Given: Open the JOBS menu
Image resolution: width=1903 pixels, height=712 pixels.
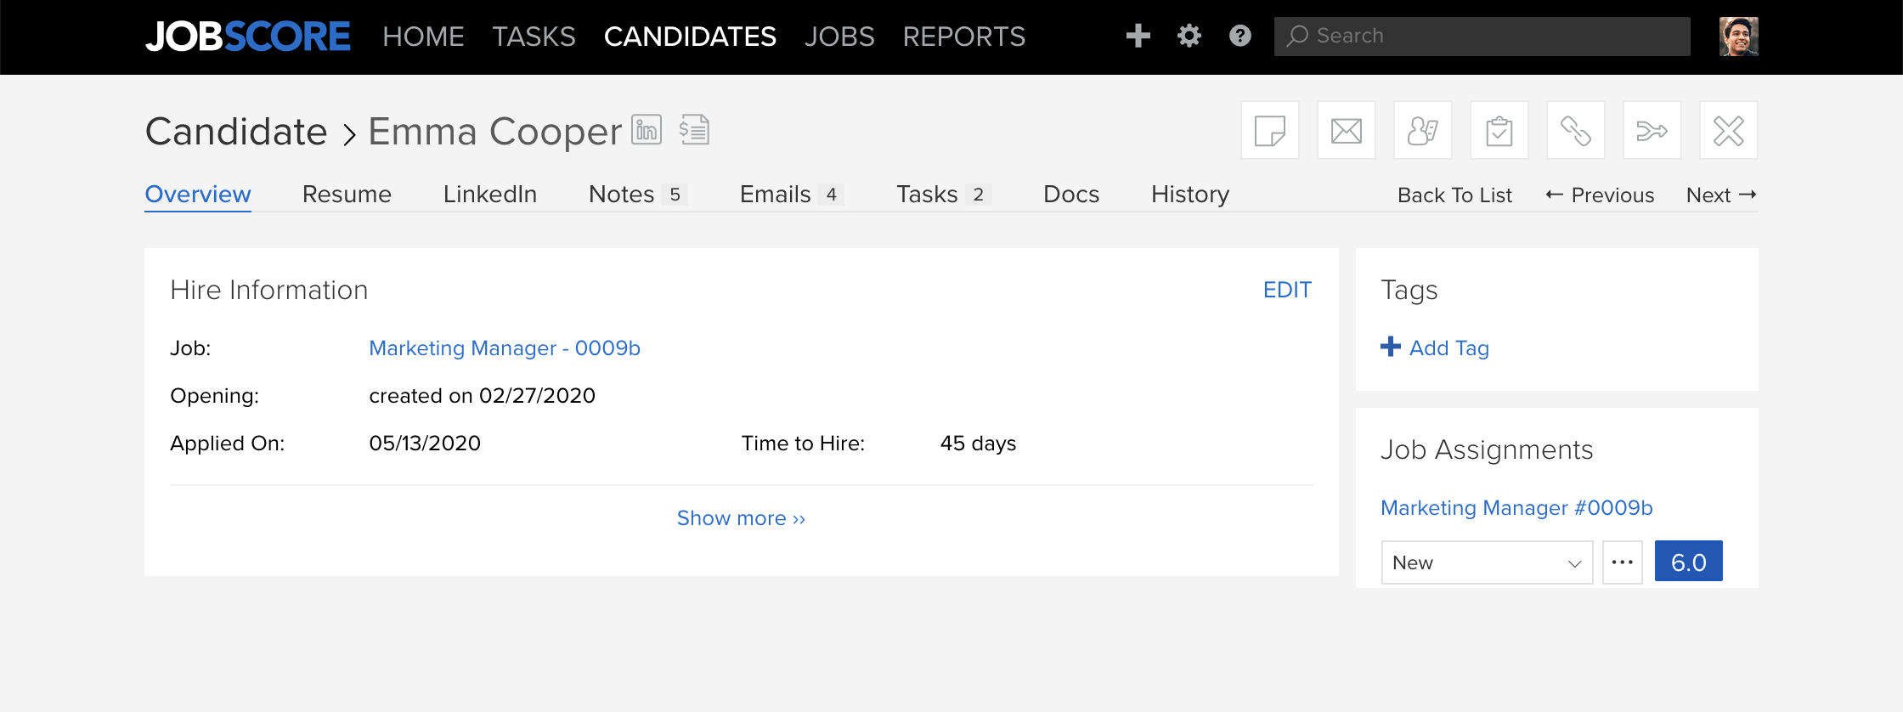Looking at the screenshot, I should [x=839, y=37].
